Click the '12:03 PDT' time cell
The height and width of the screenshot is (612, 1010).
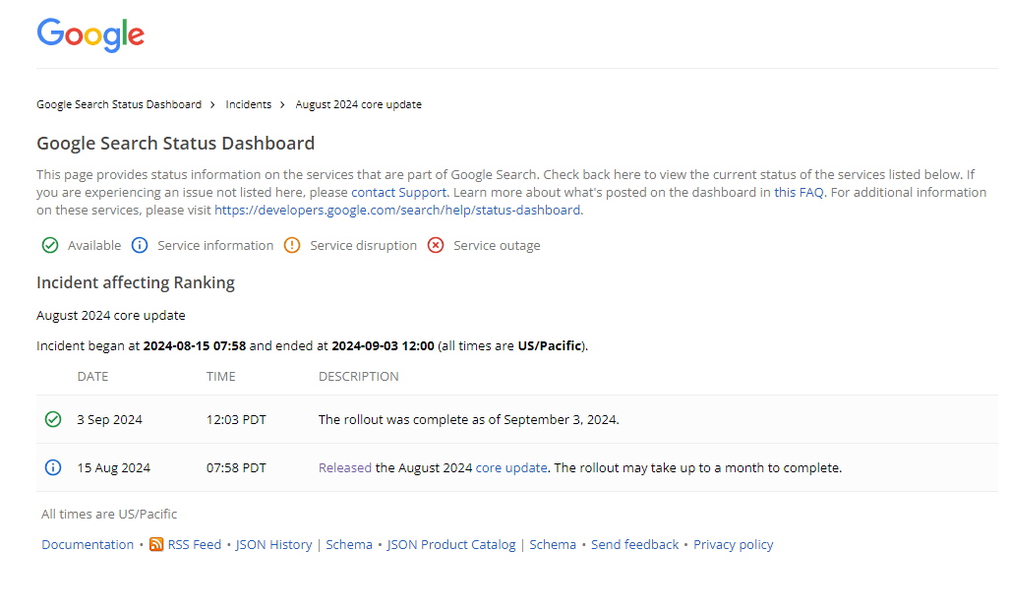click(236, 419)
